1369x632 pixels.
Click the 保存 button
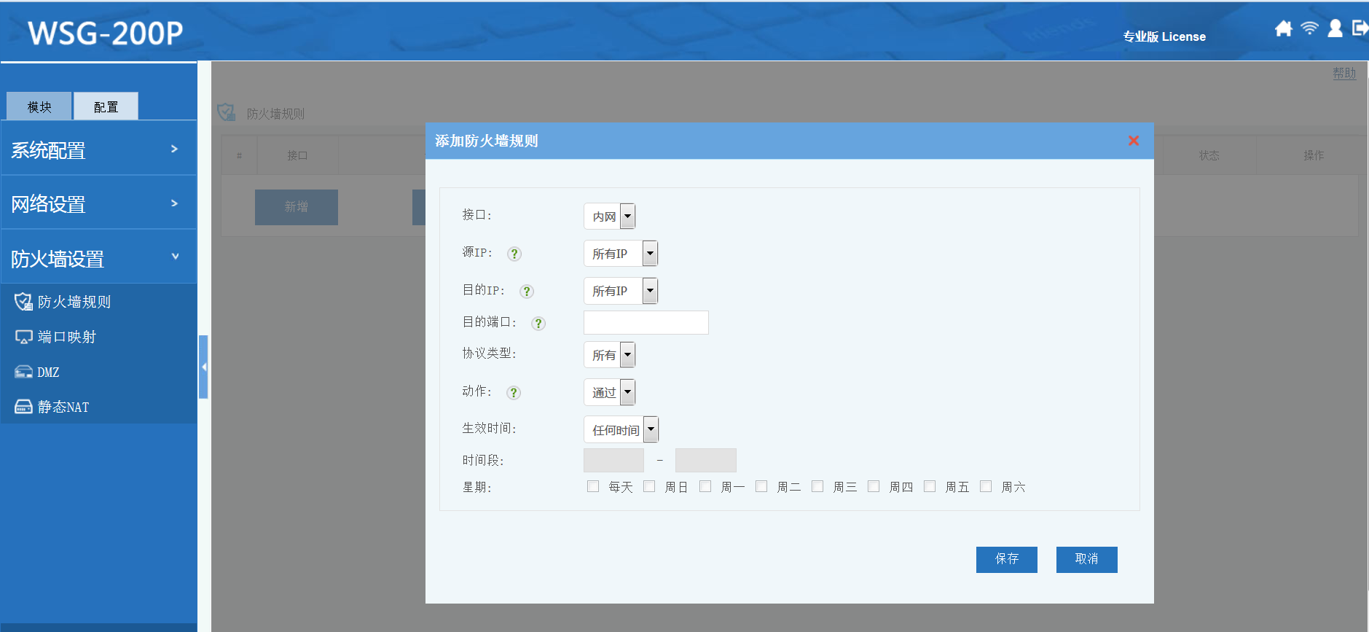(x=1006, y=559)
